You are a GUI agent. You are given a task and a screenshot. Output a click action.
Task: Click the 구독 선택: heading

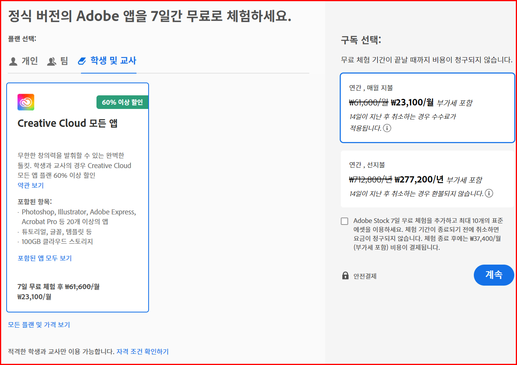point(361,40)
